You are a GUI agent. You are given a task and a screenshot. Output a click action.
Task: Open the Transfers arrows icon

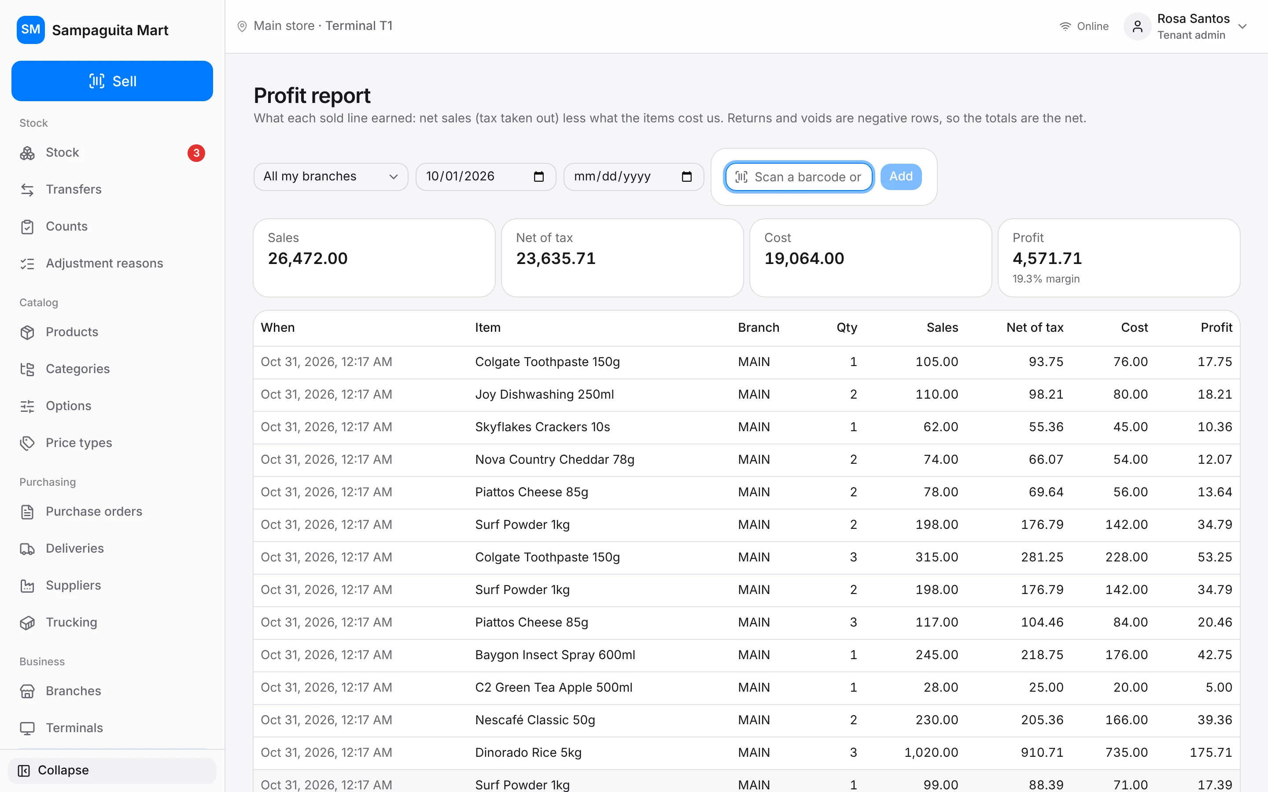pos(27,190)
